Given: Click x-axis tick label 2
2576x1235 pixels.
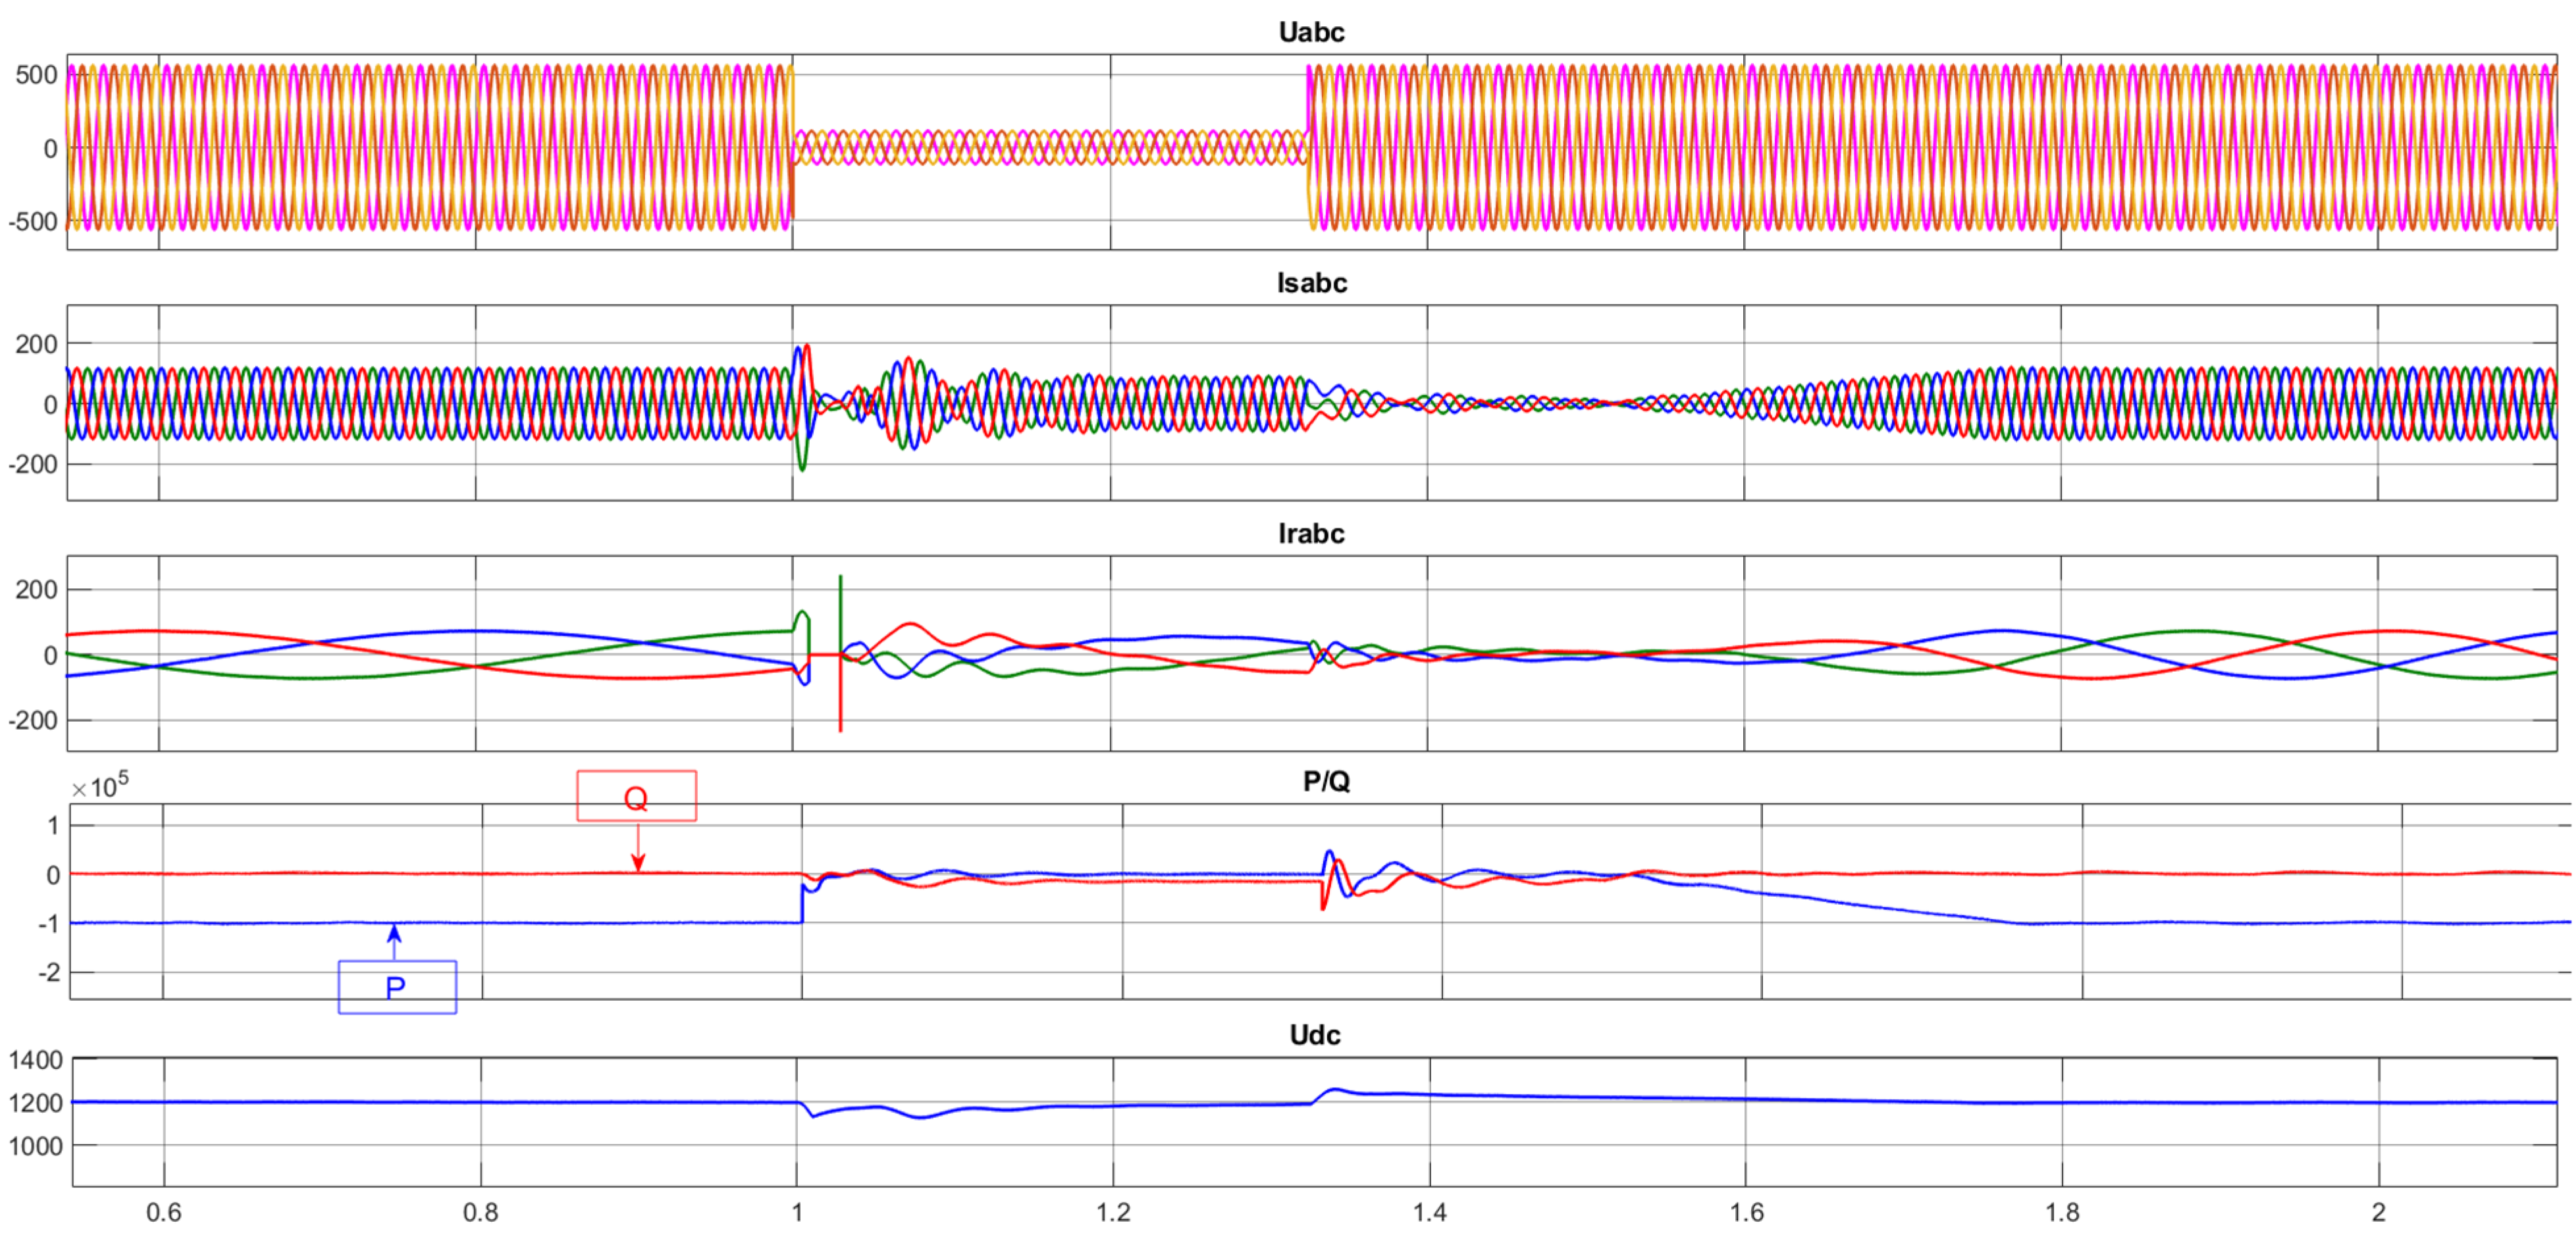Looking at the screenshot, I should tap(2378, 1213).
